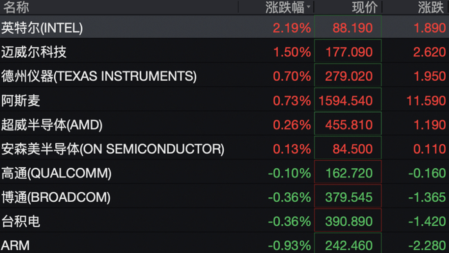Select the 高通(QUALCOMM) stock name
Viewport: 449px width, 253px height.
(56, 173)
